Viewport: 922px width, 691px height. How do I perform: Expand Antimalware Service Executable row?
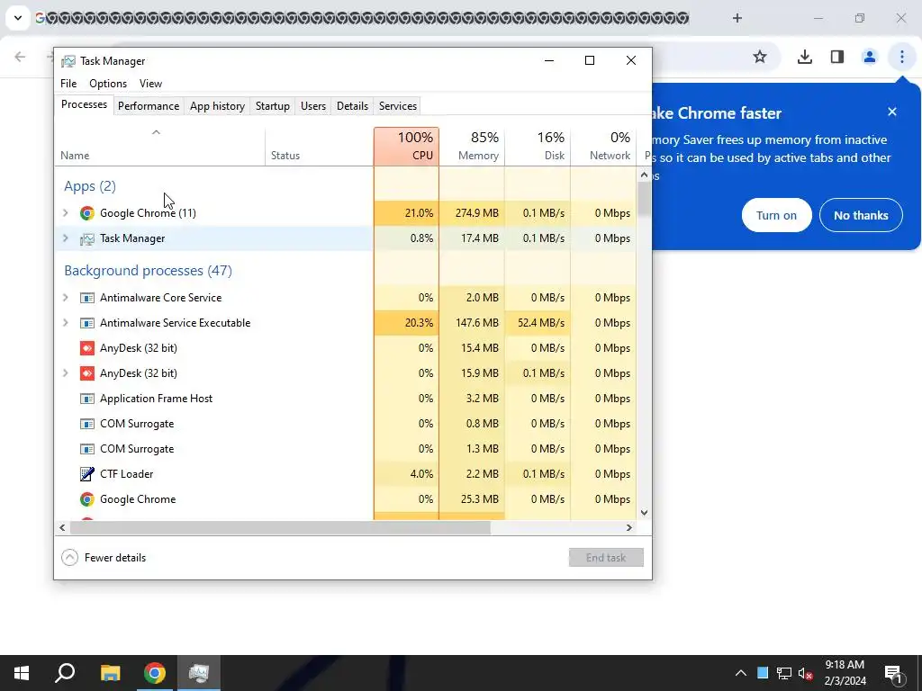[65, 323]
